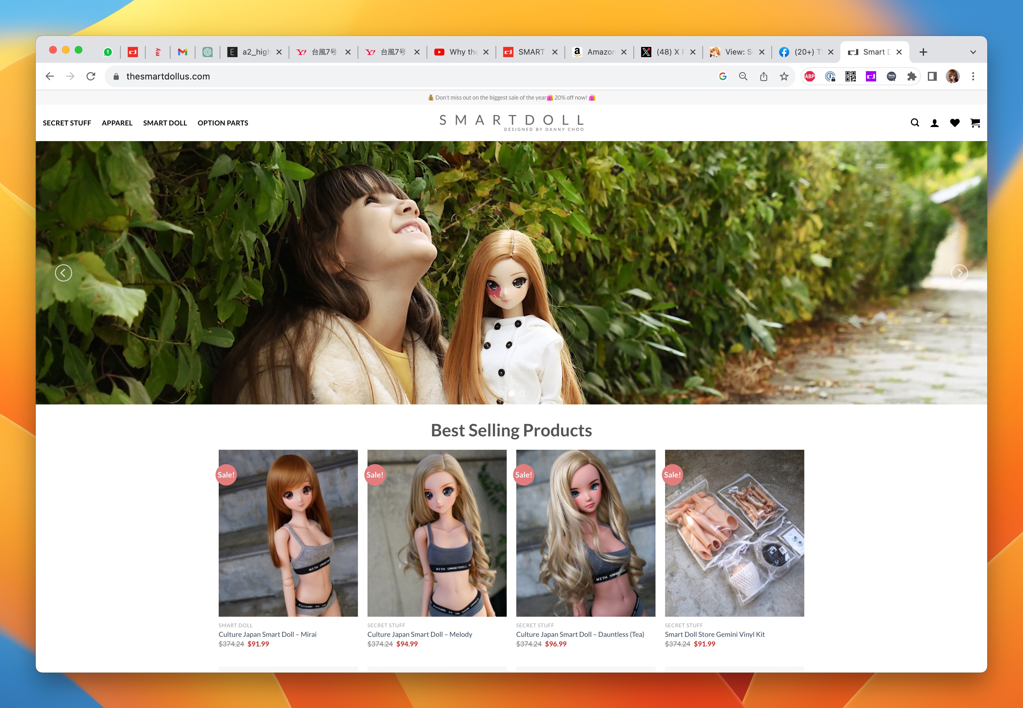Open 'Culture Japan Smart Doll – Dauntless (Tea)' link
Screen dimensions: 1023x708
point(580,634)
